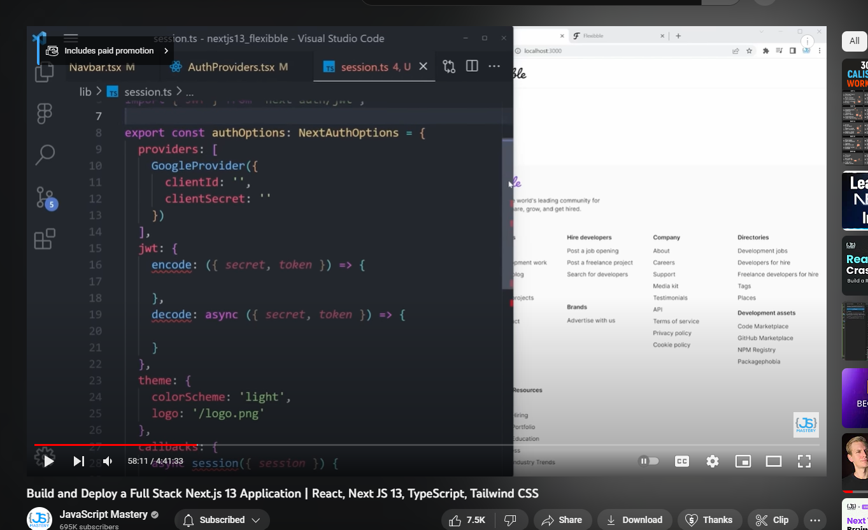Select the Flexibble browser tab
The width and height of the screenshot is (868, 530).
point(618,36)
